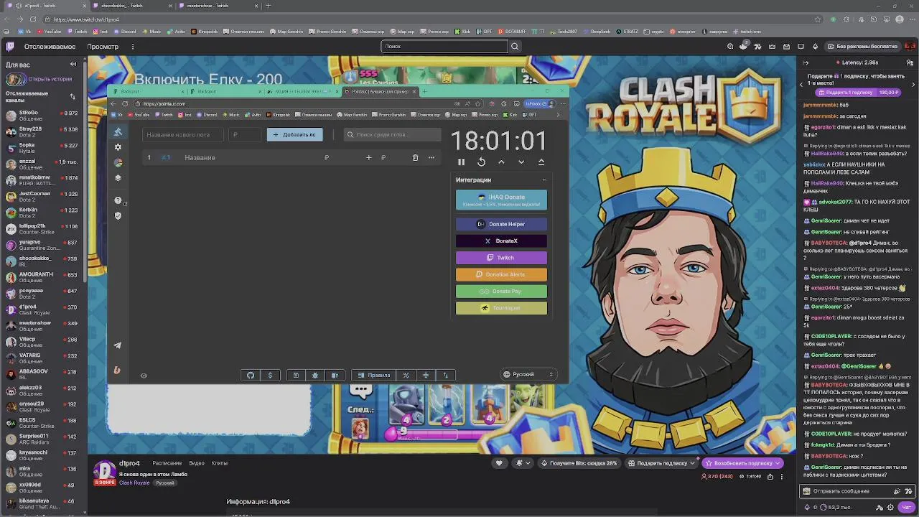
Task: Open the Без рекламы бесплатно ad-free offer
Action: click(862, 47)
